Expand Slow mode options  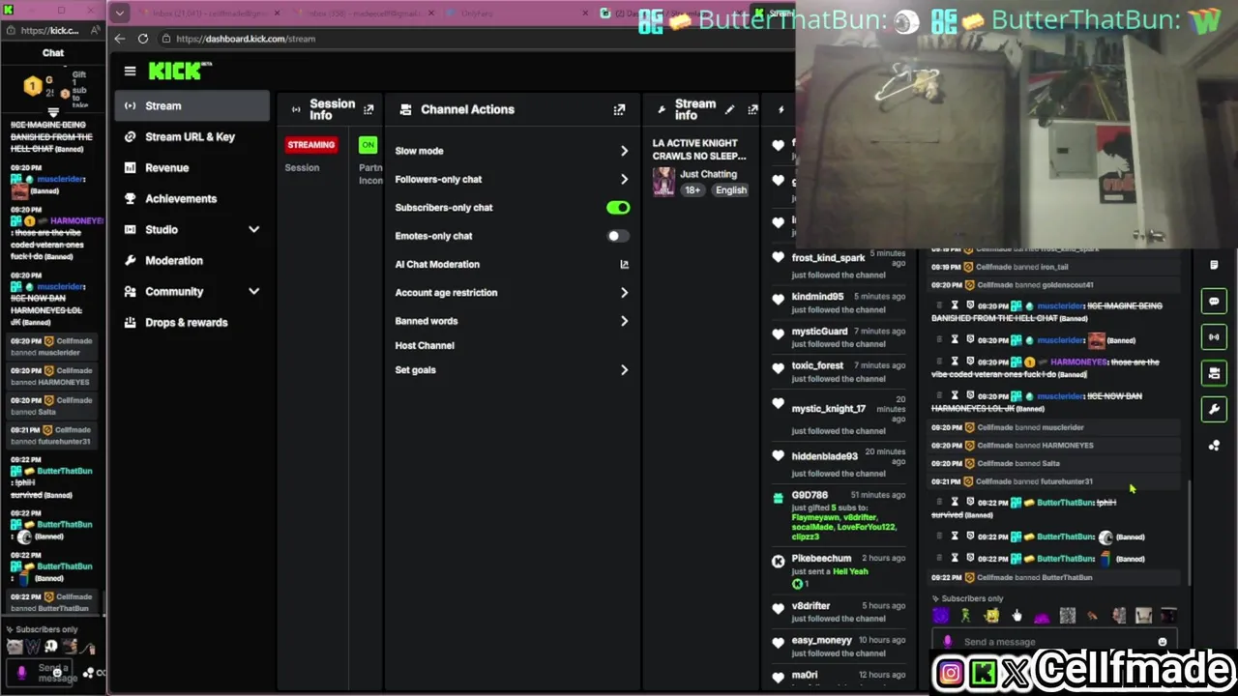[624, 151]
